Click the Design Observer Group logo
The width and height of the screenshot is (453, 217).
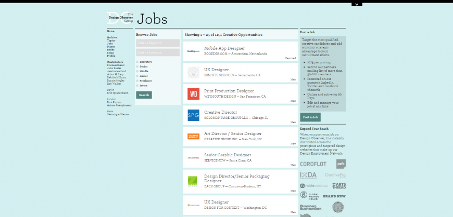point(120,18)
